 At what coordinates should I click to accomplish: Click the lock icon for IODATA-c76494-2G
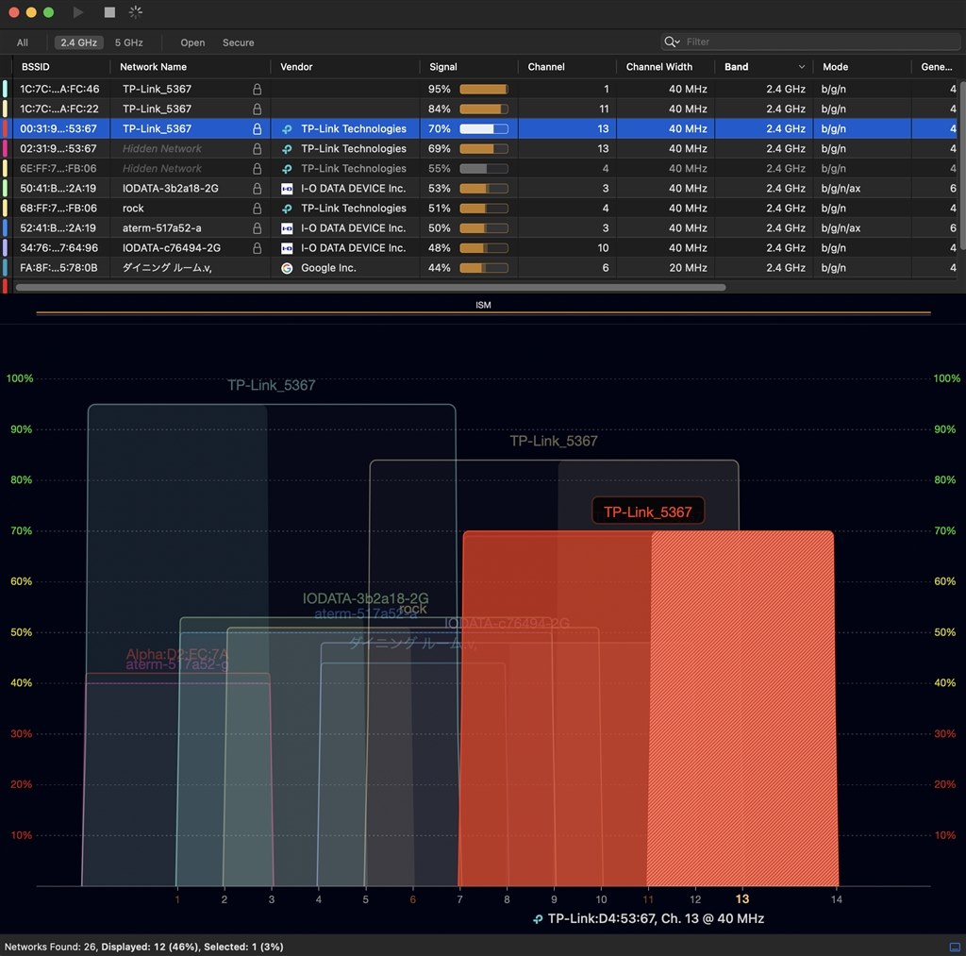click(x=257, y=248)
